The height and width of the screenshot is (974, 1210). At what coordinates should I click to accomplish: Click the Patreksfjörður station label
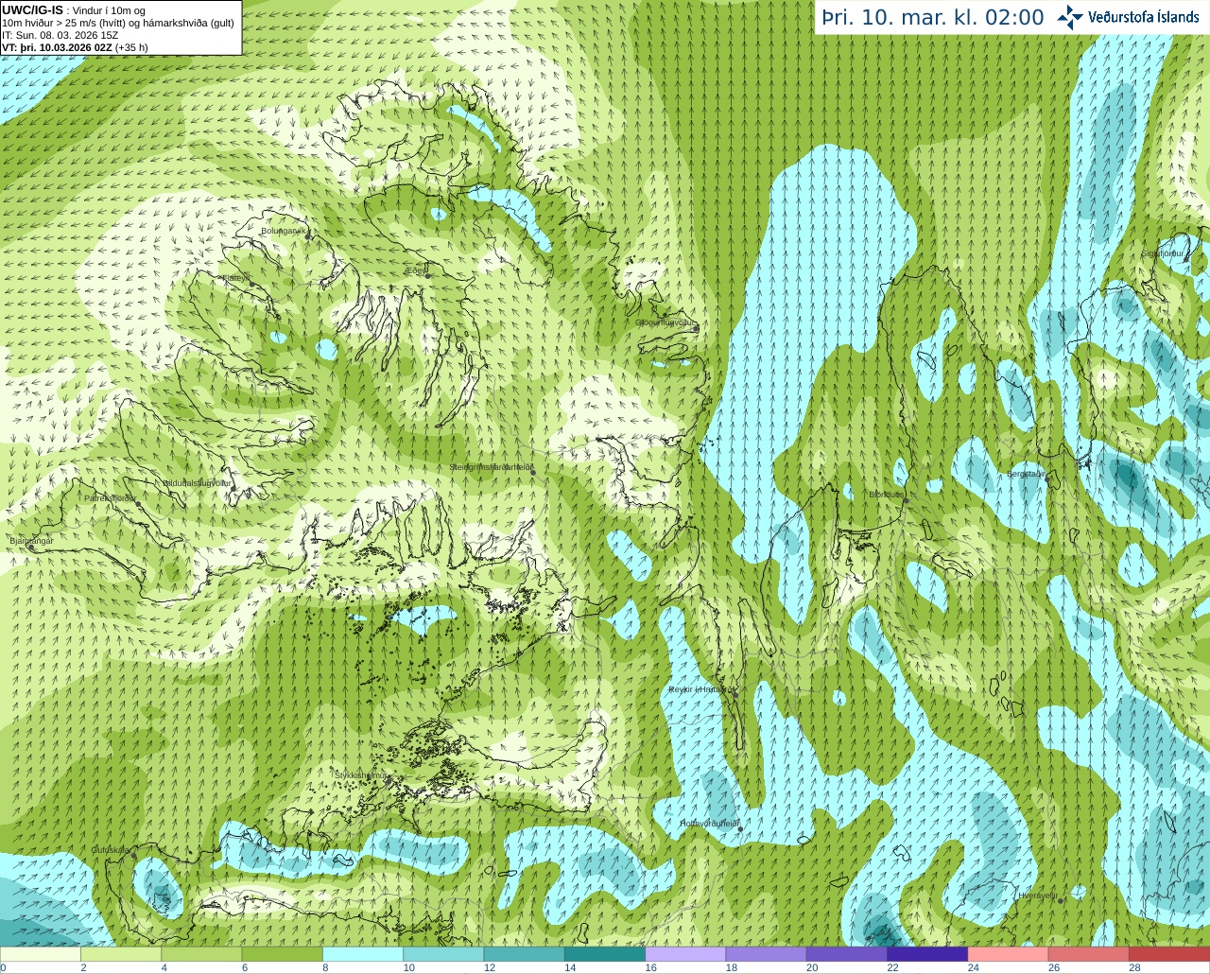(x=110, y=497)
